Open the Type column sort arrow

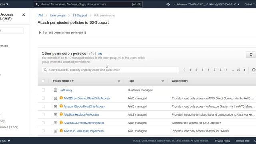tap(163, 81)
